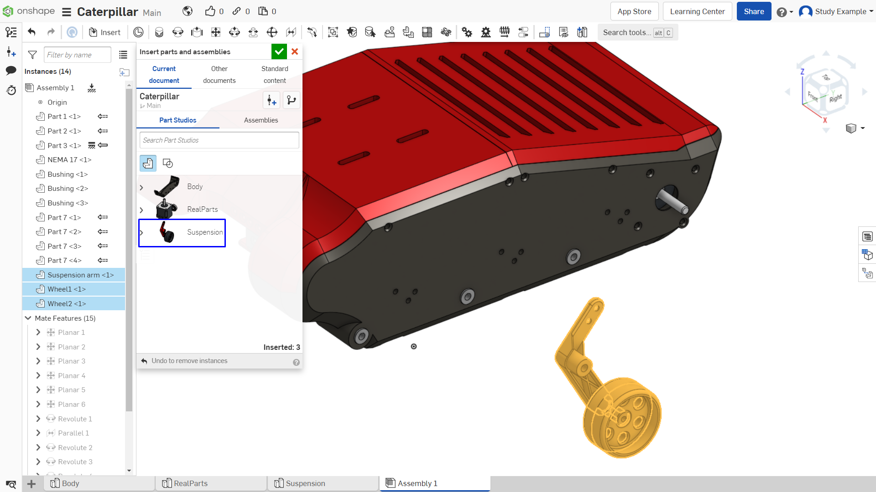Click the globe public-document icon

(188, 11)
